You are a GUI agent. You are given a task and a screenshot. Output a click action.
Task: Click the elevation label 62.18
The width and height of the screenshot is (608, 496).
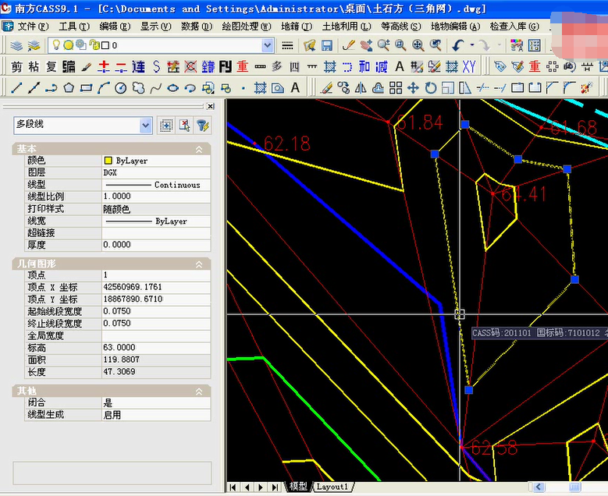287,143
